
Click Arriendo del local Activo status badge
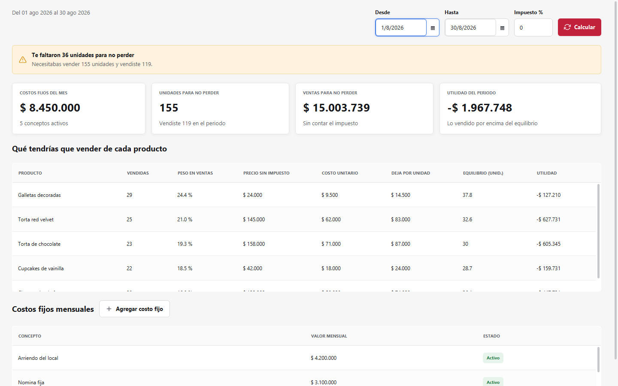493,358
